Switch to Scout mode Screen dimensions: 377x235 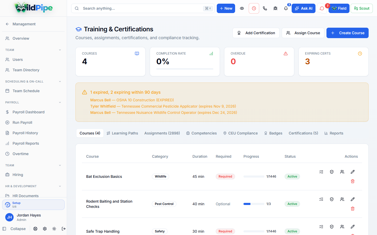coord(362,8)
